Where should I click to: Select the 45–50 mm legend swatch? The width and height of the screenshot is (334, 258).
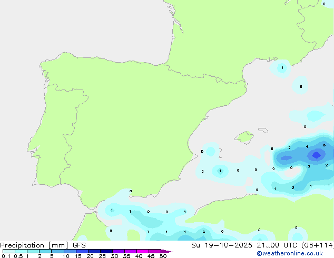pyautogui.click(x=155, y=251)
